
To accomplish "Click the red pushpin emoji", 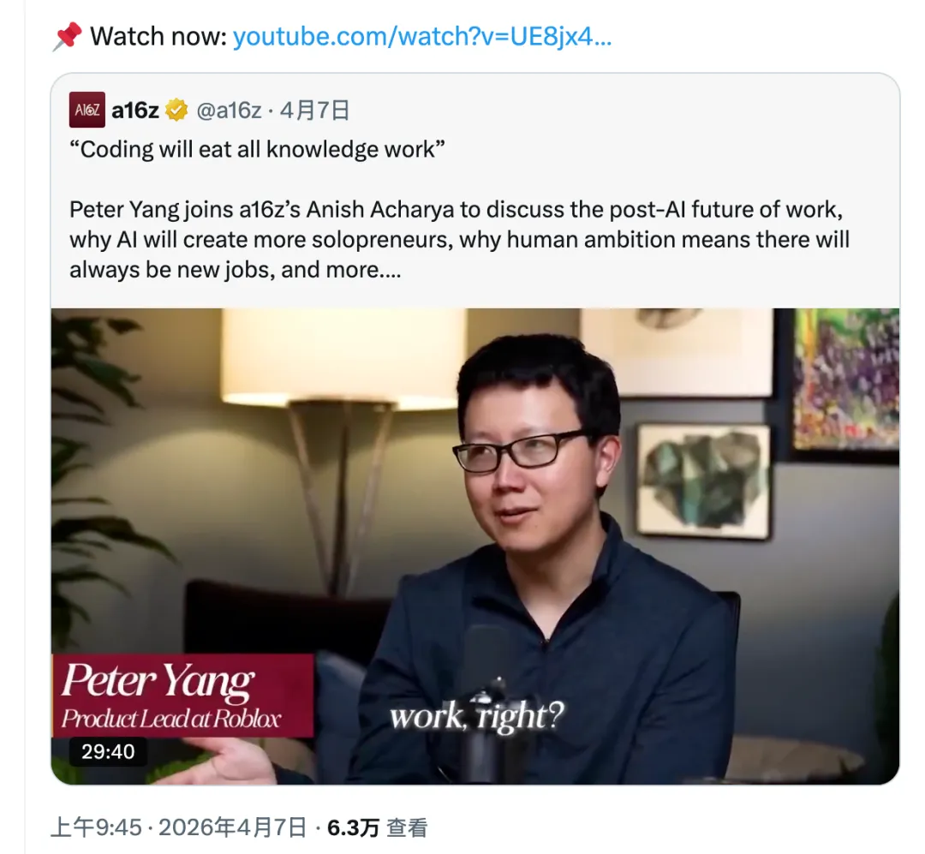I will coord(68,37).
